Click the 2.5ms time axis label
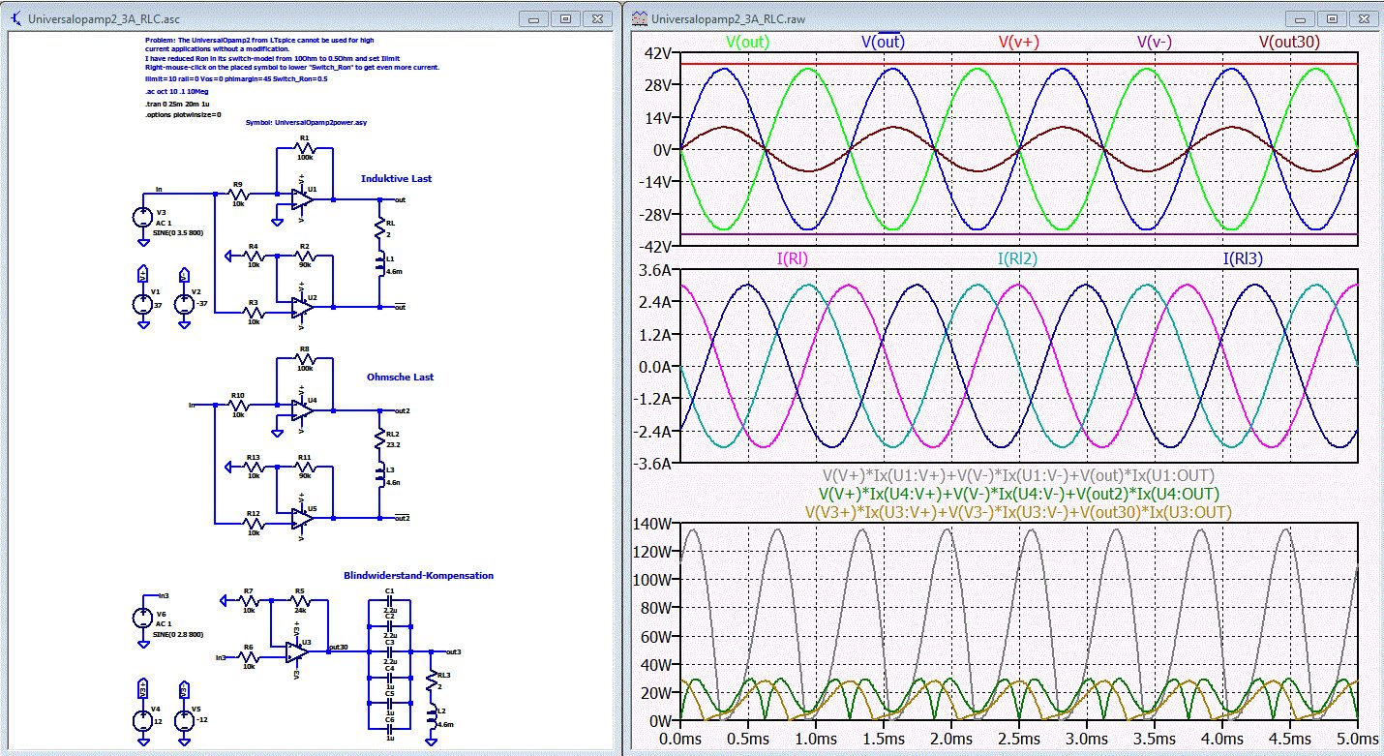Screen dimensions: 1384x756 (x=1019, y=740)
